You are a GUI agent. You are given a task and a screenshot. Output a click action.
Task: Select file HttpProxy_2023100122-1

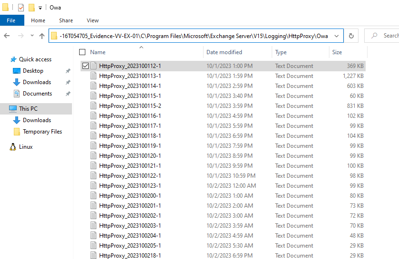pyautogui.click(x=130, y=176)
